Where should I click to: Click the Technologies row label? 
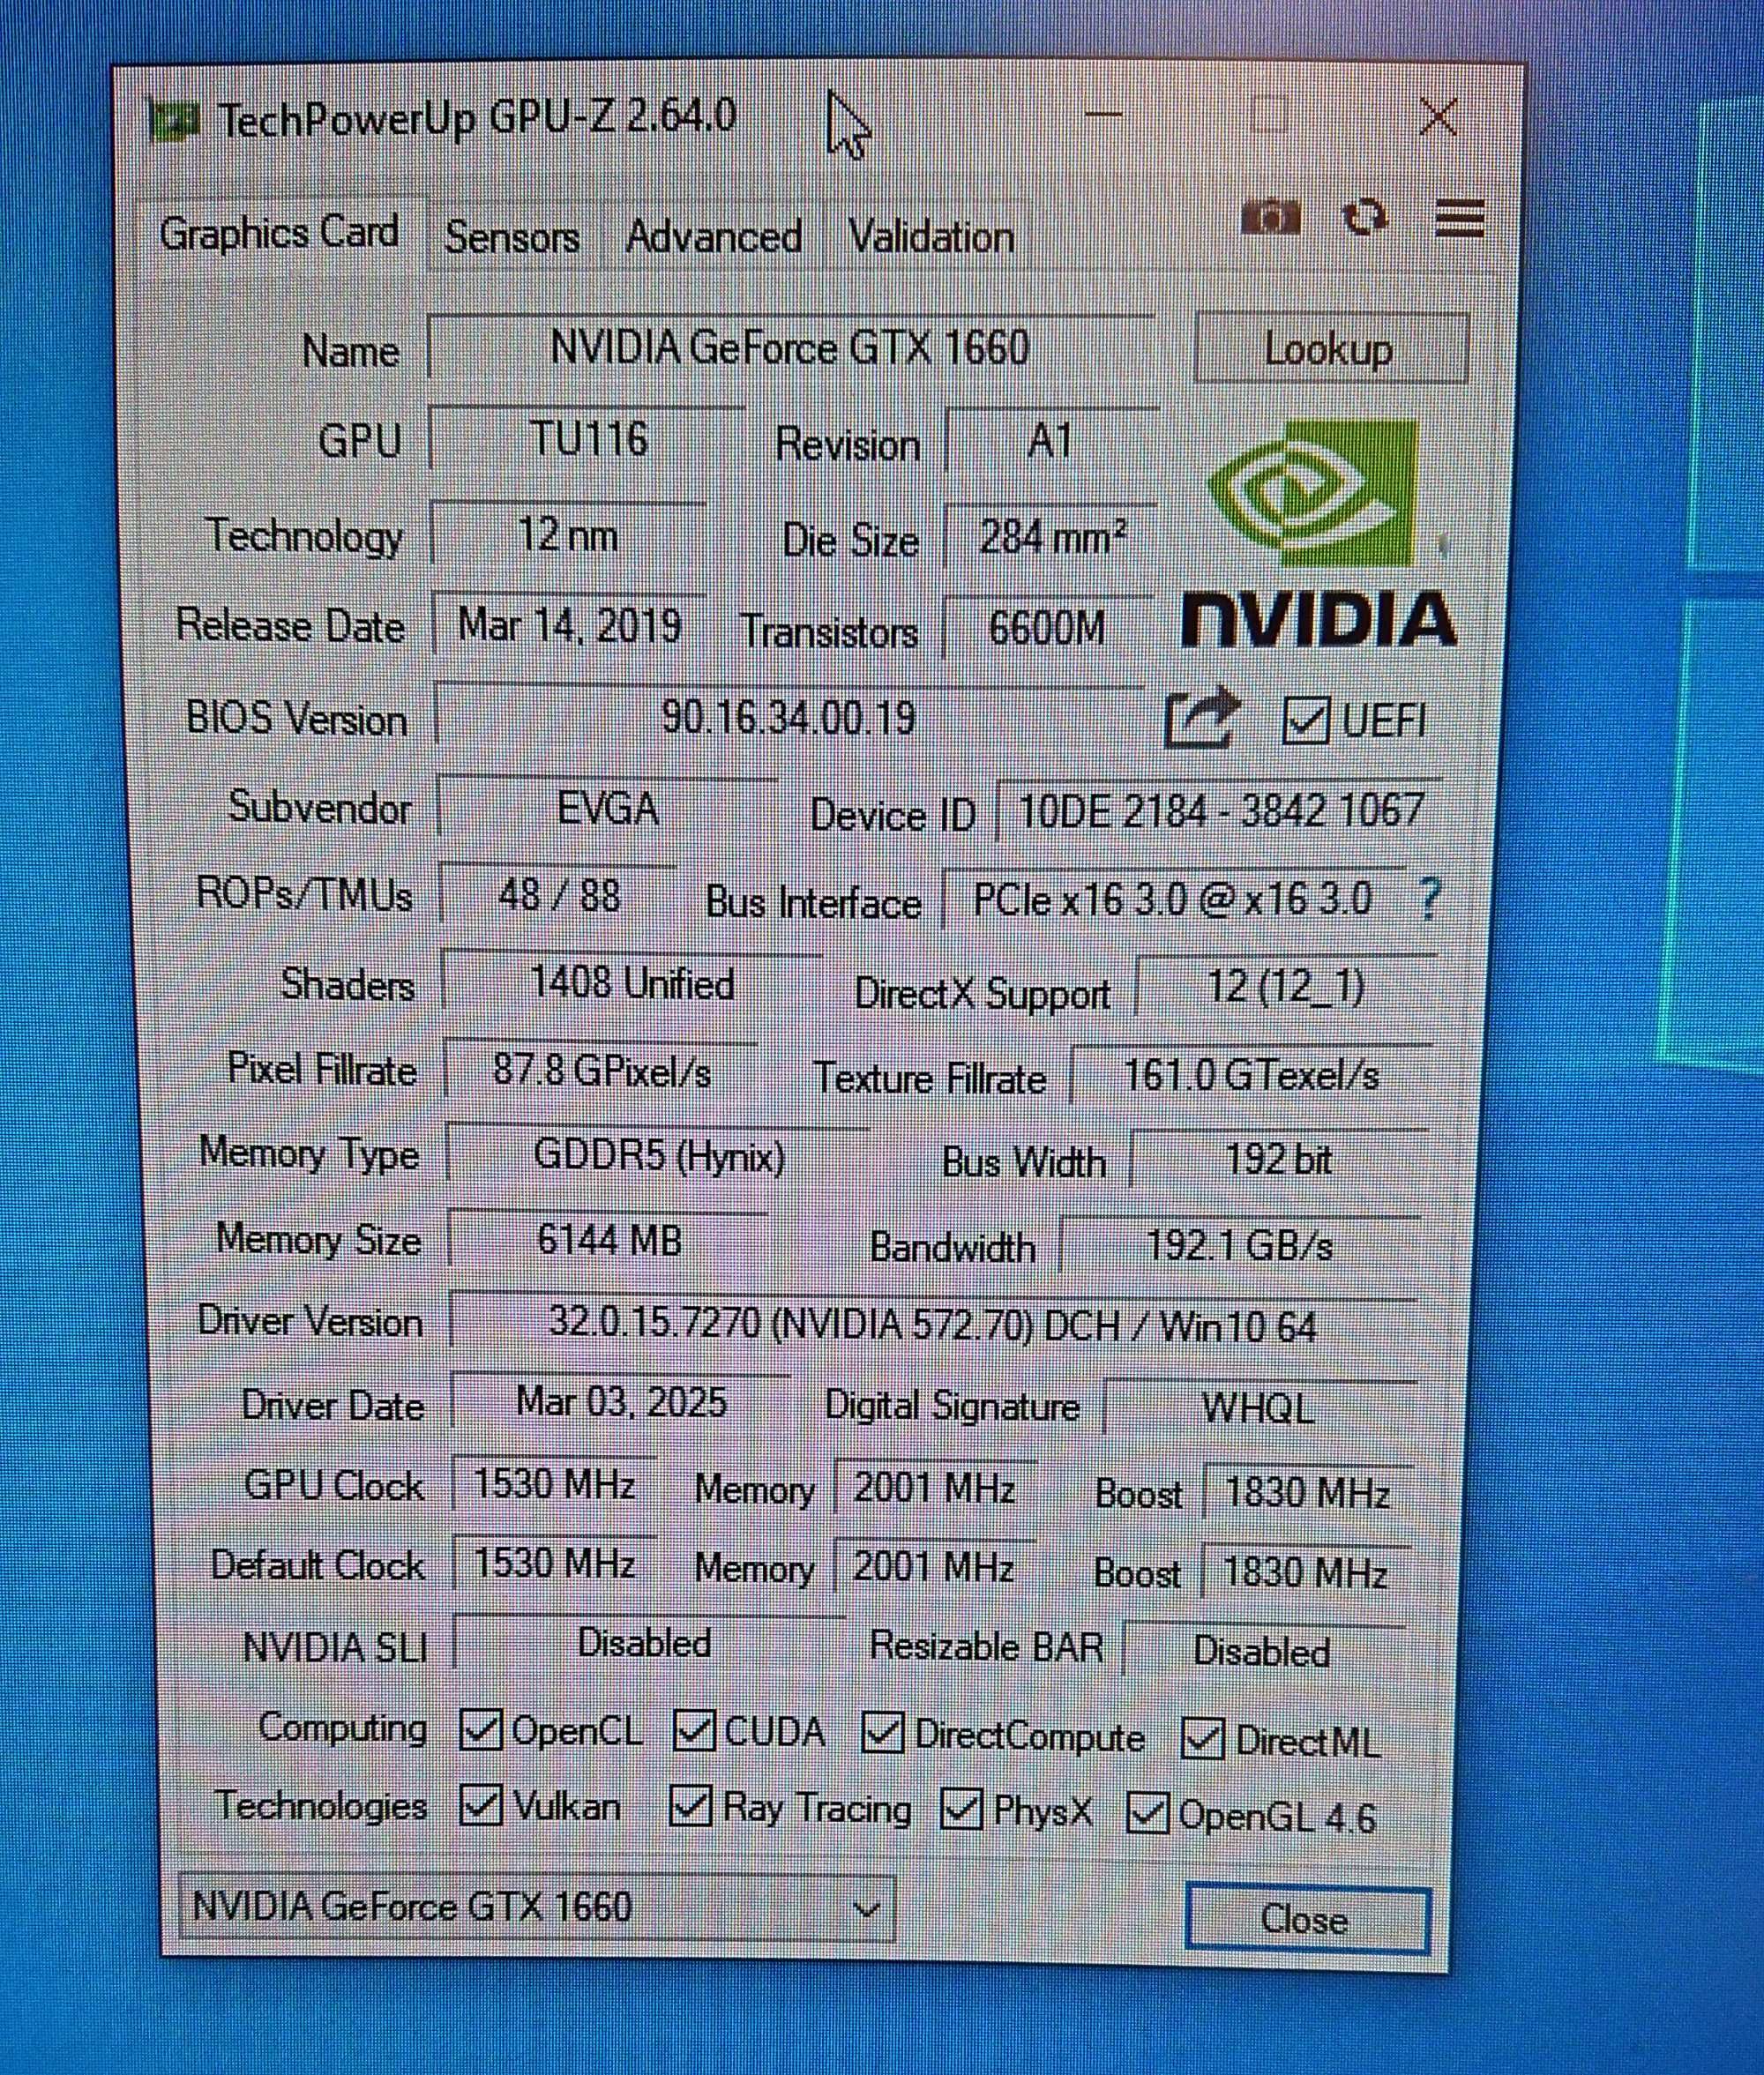(321, 1805)
